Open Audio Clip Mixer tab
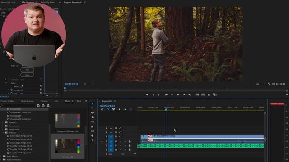This screenshot has height=162, width=289. 47,2
